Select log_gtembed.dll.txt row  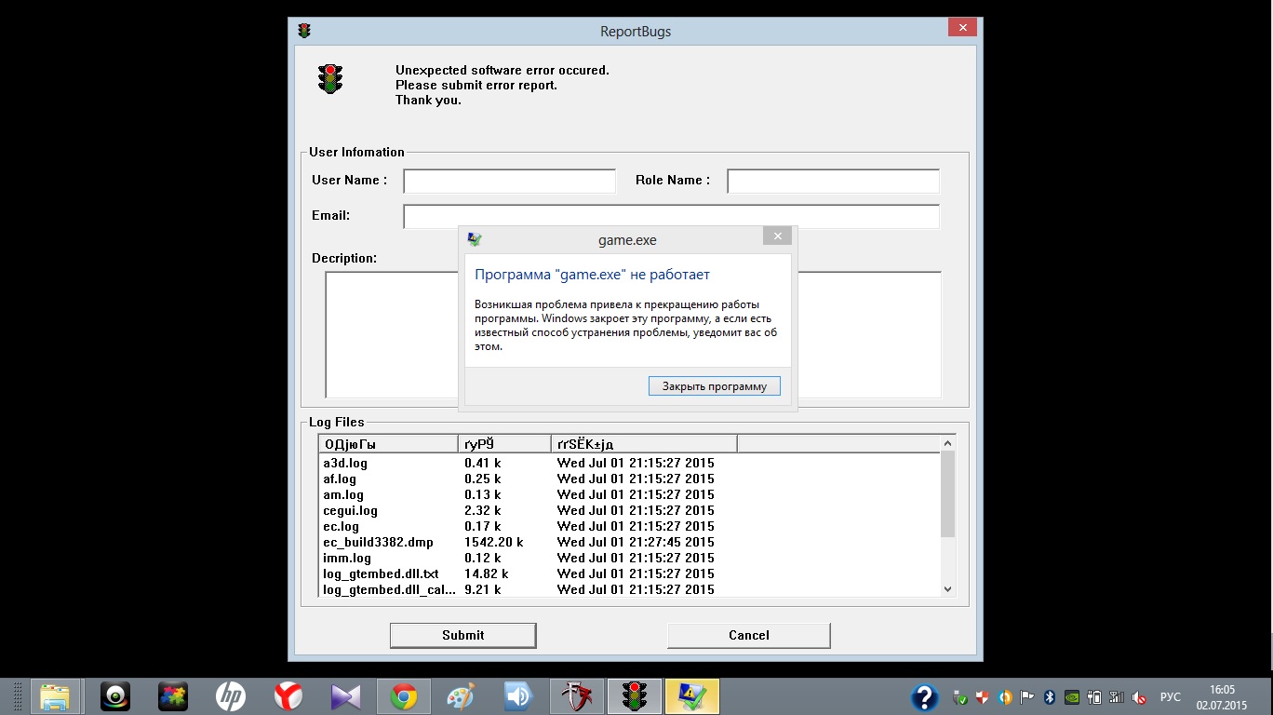click(381, 573)
